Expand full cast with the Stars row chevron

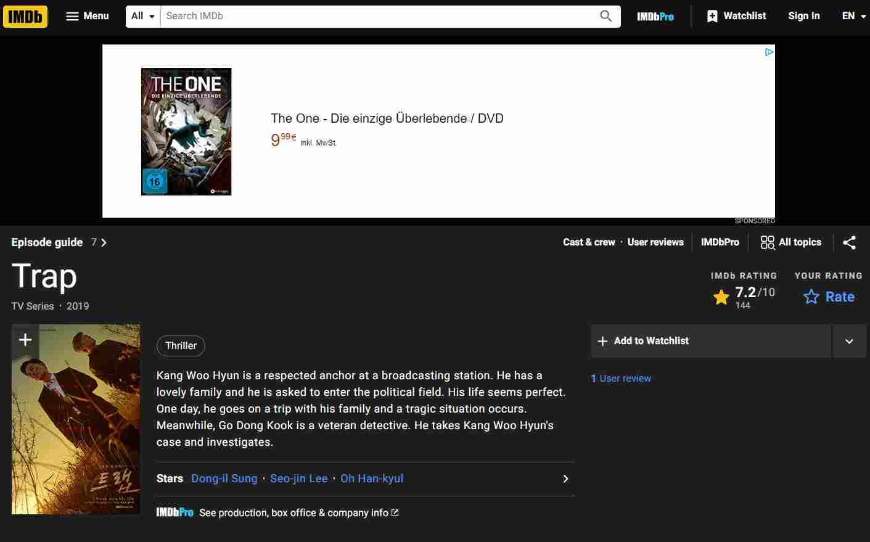tap(565, 479)
